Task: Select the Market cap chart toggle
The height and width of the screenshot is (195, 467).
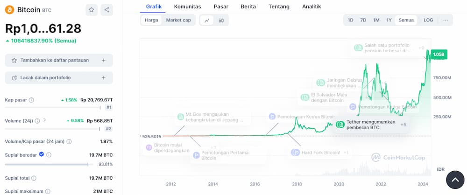Action: click(178, 20)
